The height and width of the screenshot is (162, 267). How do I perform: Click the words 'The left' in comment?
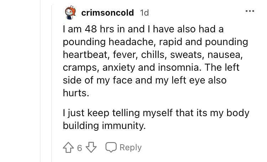222,67
